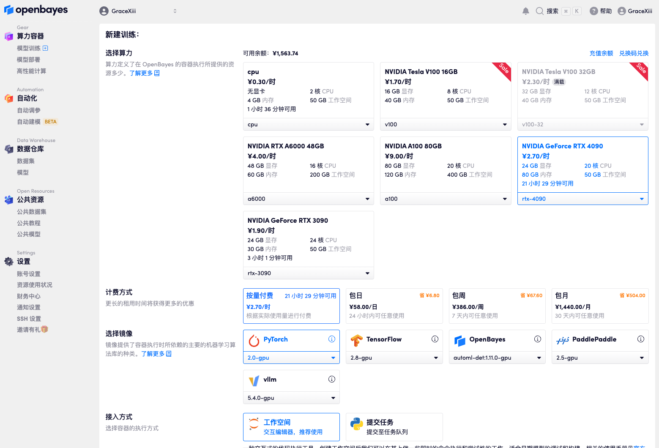
Task: Select the 自动化 sidebar icon
Action: coord(9,98)
